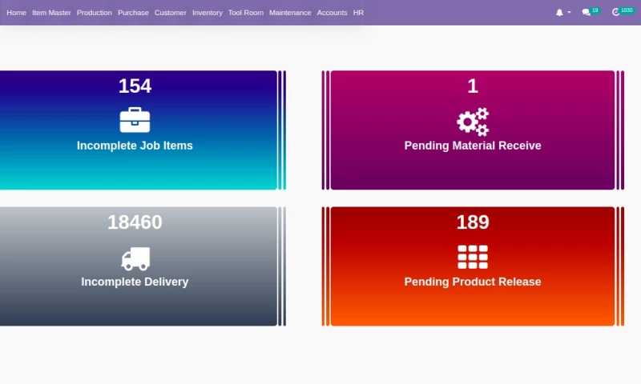
Task: Click the gears icon for Pending Material Receive
Action: (x=473, y=122)
